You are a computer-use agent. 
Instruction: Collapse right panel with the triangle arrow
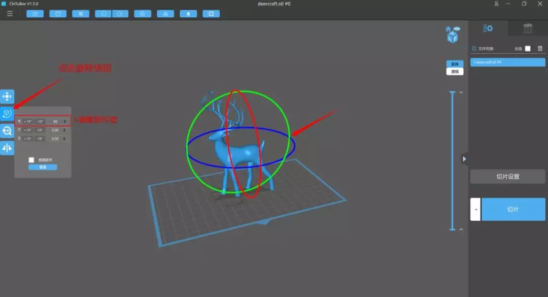464,159
